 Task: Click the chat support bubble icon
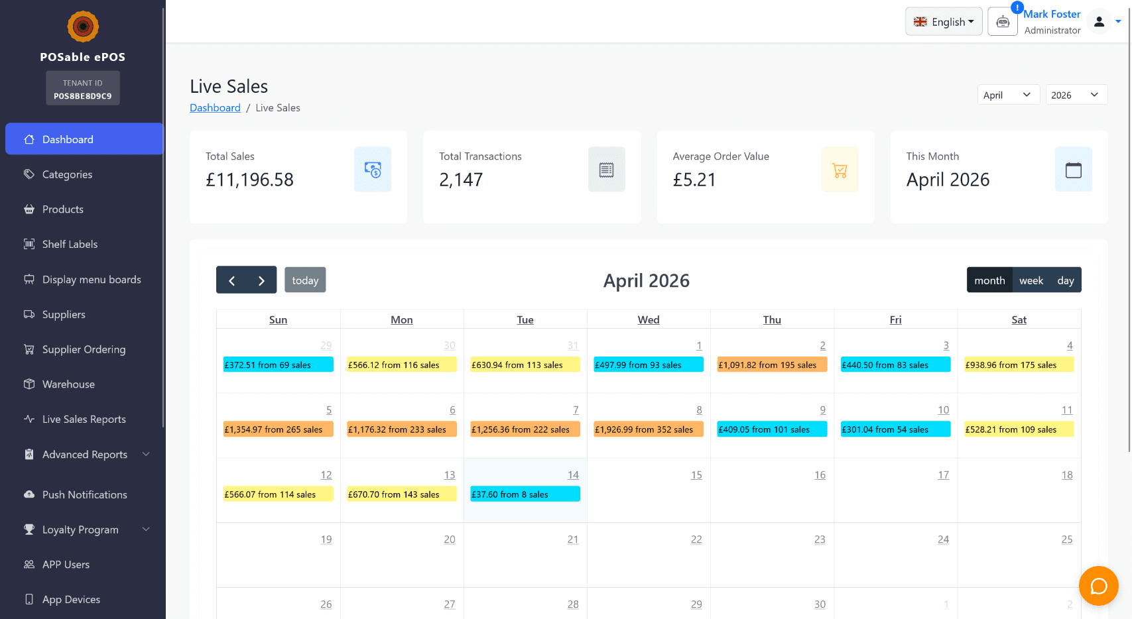click(x=1098, y=586)
